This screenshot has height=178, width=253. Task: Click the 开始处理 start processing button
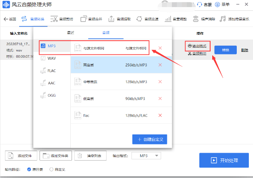click(224, 160)
